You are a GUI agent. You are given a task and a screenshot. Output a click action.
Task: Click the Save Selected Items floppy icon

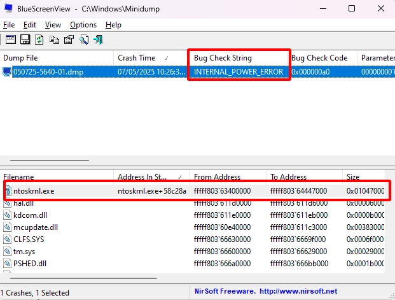(25, 39)
